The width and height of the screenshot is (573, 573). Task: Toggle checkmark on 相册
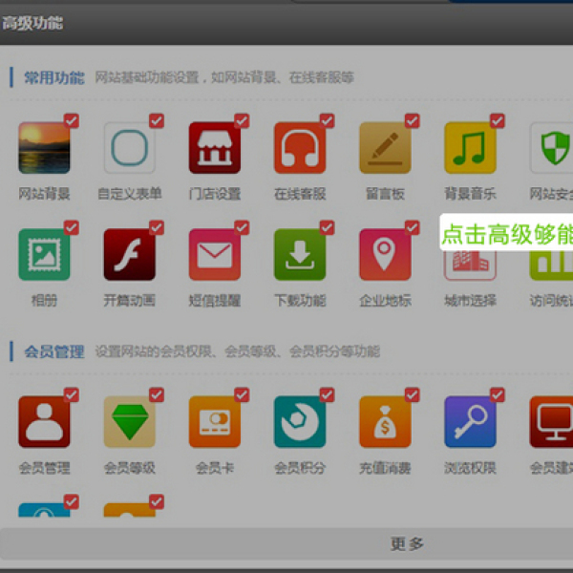pos(72,227)
